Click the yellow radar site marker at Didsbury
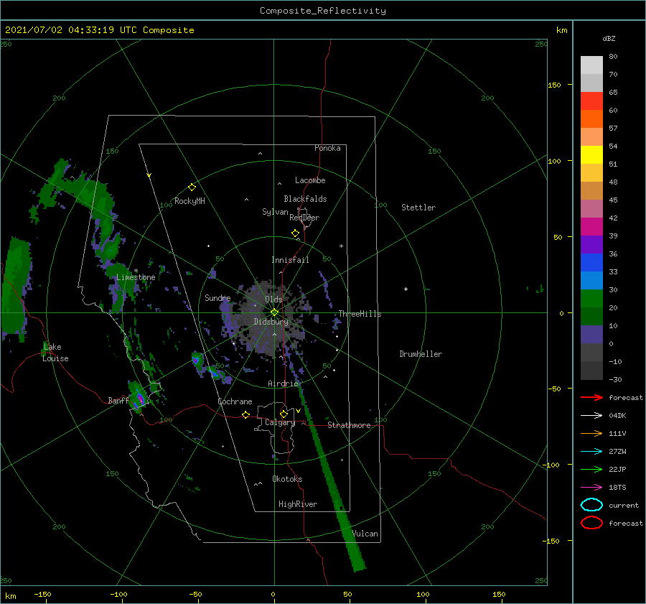Screen dimensions: 646x604 point(274,312)
